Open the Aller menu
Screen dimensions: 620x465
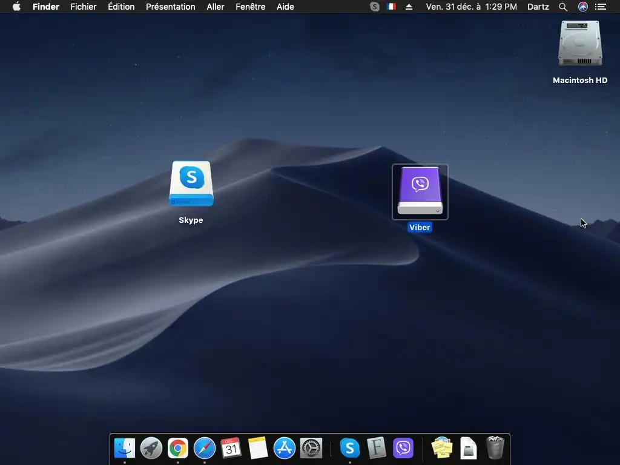(x=216, y=7)
